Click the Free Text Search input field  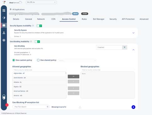point(31,107)
